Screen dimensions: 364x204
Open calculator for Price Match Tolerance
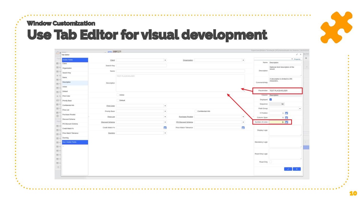coord(243,128)
